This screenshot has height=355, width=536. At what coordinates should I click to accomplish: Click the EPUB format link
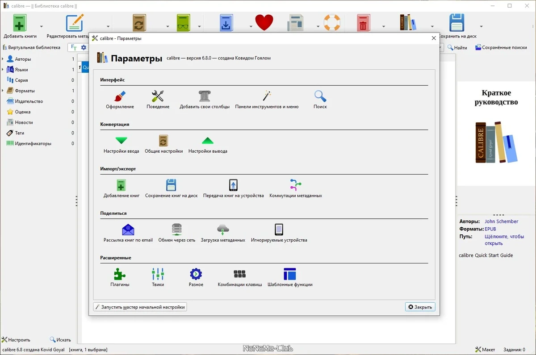point(490,229)
